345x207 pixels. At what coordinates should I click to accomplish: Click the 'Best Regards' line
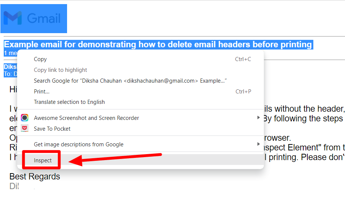[35, 176]
